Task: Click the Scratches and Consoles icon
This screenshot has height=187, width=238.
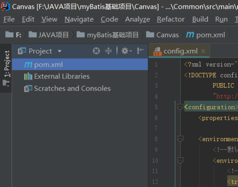Action: pos(28,89)
